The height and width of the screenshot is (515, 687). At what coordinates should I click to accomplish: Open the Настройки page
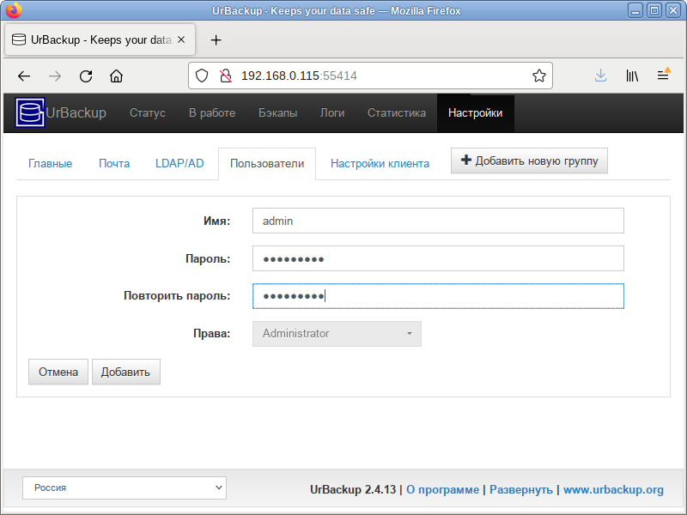click(476, 113)
